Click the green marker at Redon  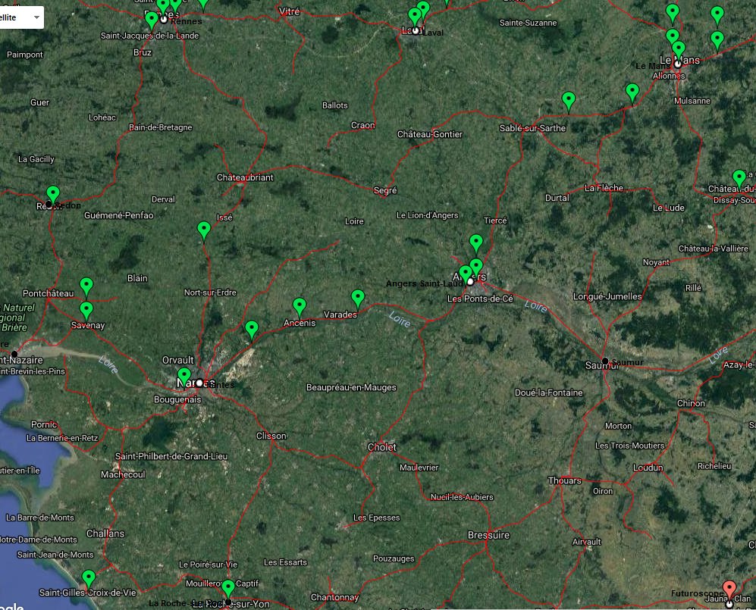click(53, 196)
